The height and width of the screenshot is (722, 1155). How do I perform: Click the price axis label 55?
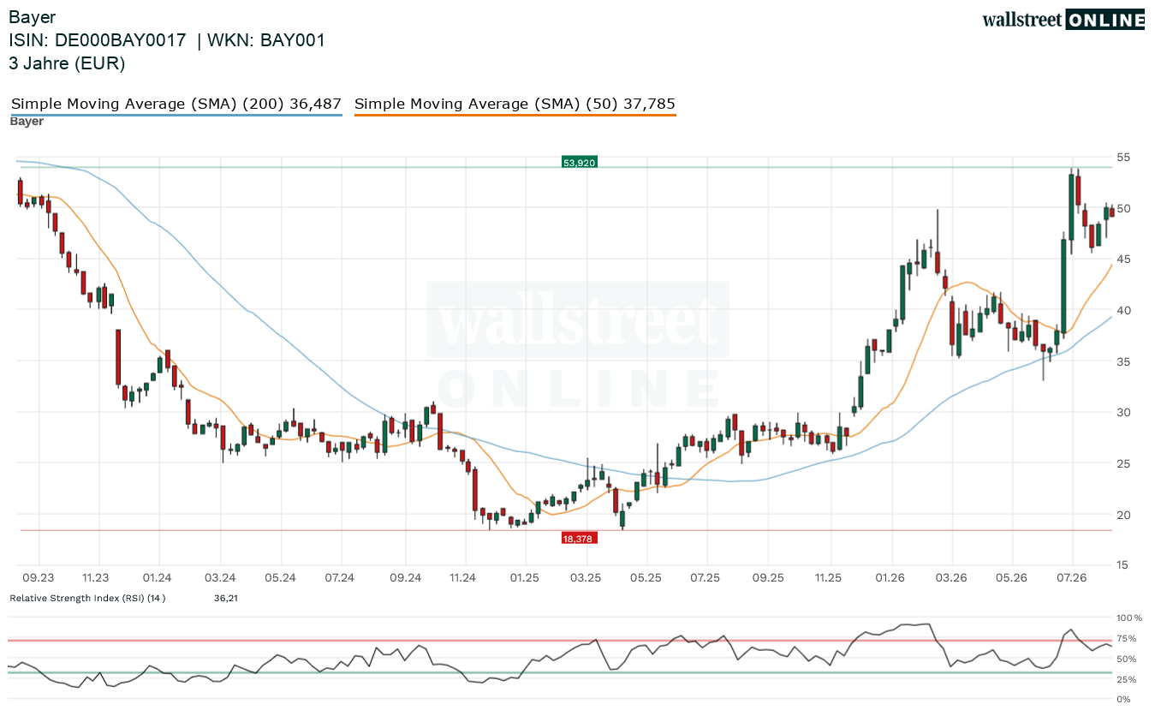point(1124,157)
